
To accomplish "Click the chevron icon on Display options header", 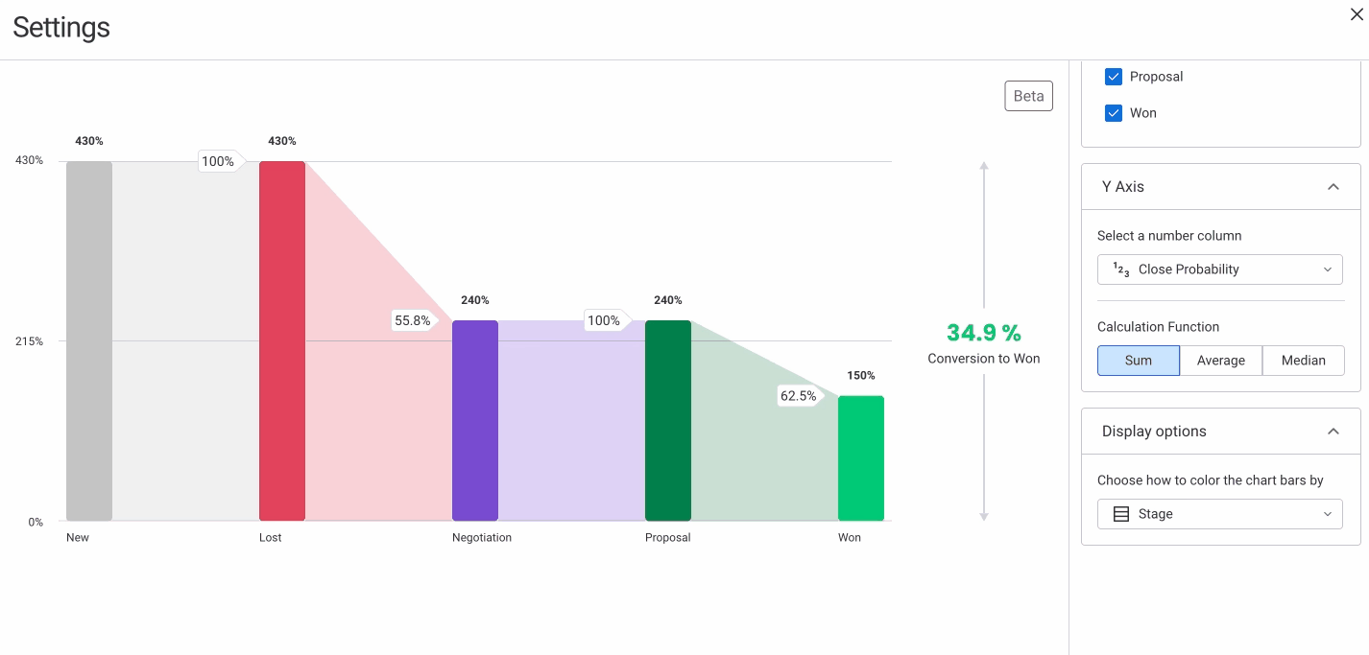I will click(1333, 432).
